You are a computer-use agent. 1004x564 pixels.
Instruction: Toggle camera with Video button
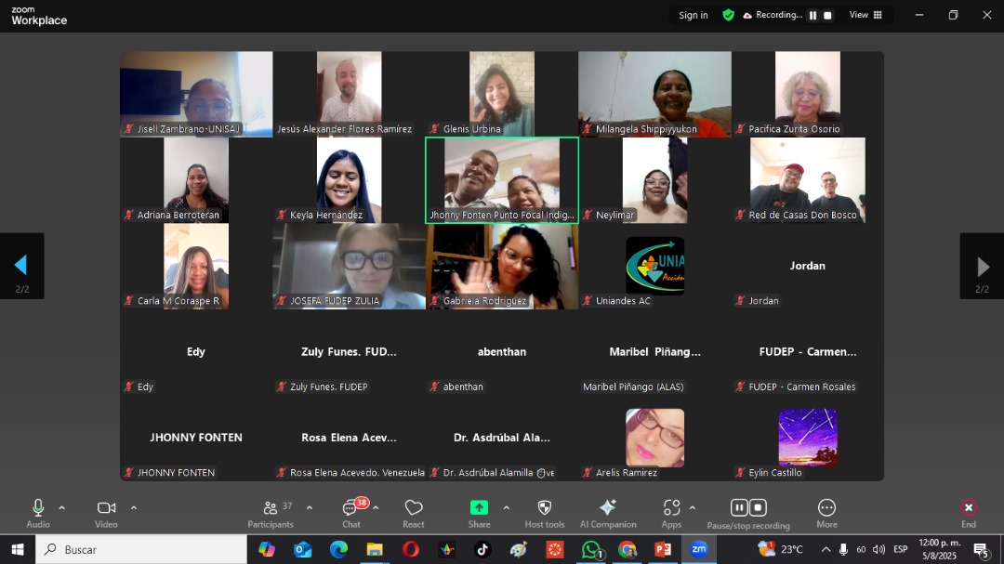106,515
